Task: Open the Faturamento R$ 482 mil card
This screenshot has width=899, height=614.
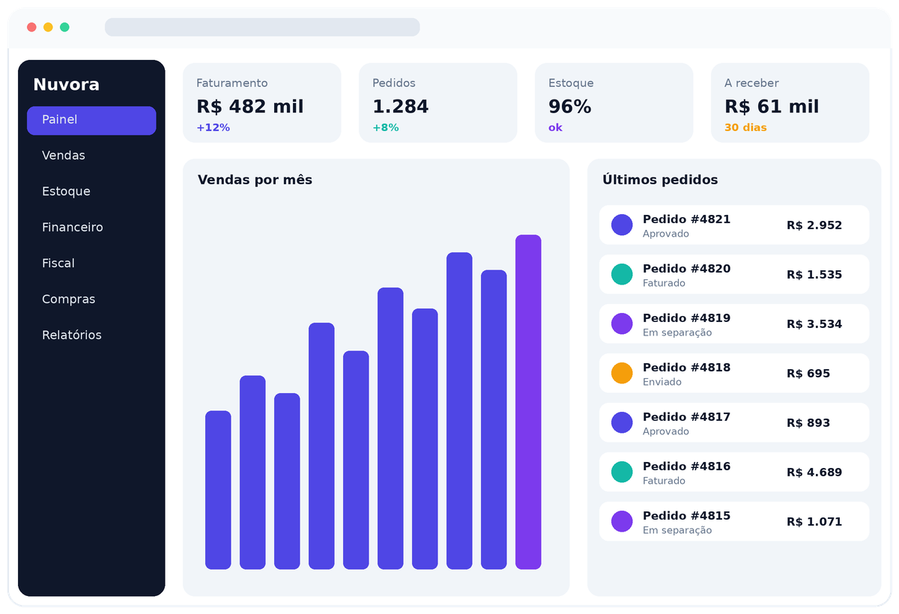Action: click(x=262, y=103)
